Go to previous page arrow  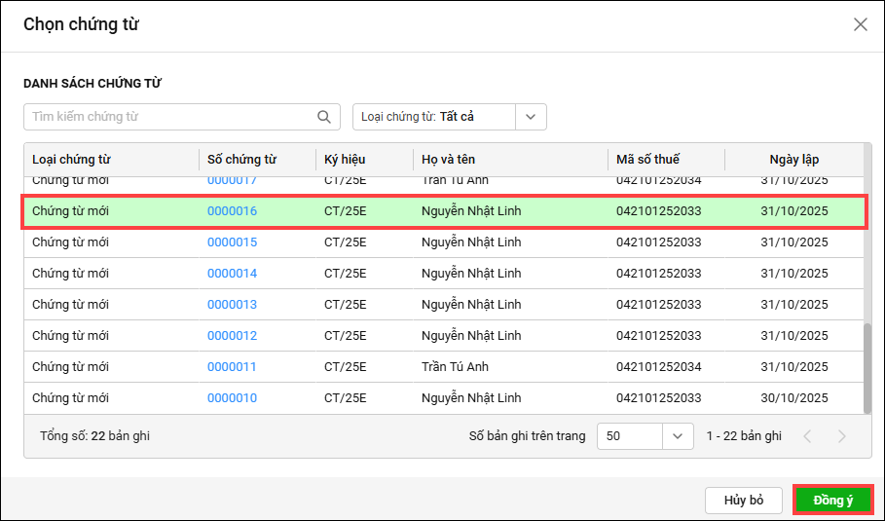click(x=807, y=436)
